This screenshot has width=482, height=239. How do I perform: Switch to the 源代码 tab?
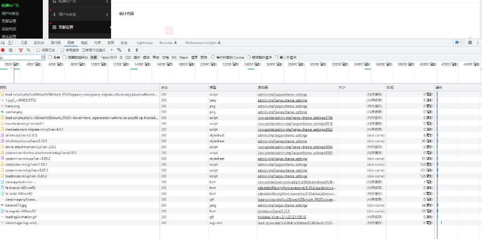pos(56,43)
